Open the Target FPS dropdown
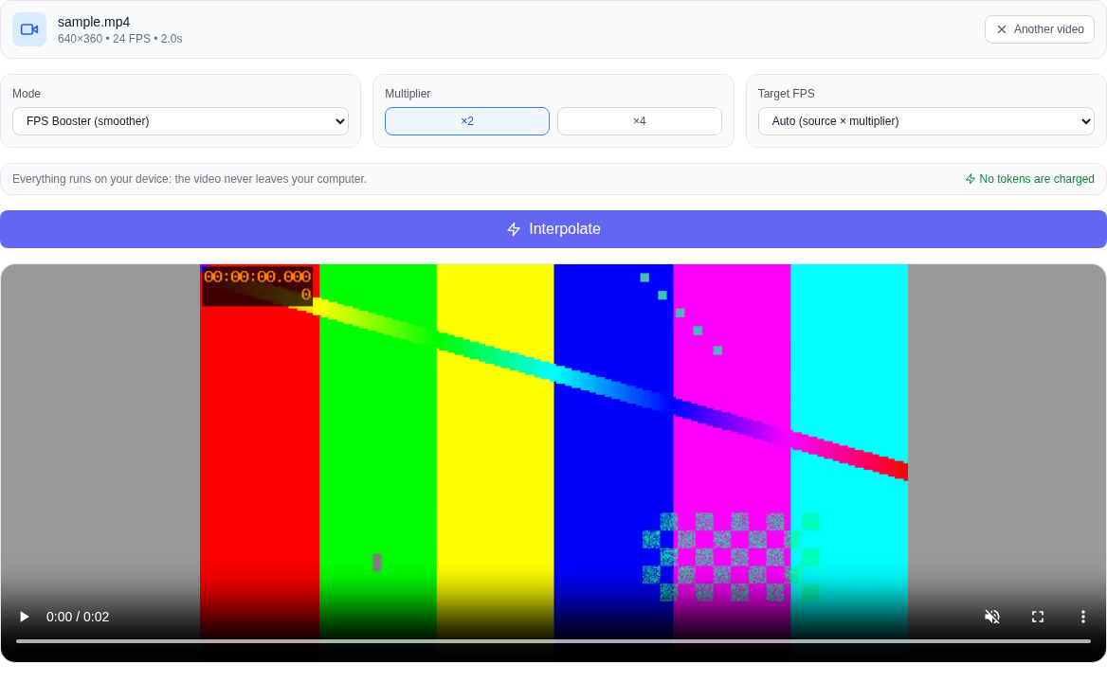1107x682 pixels. click(x=926, y=121)
